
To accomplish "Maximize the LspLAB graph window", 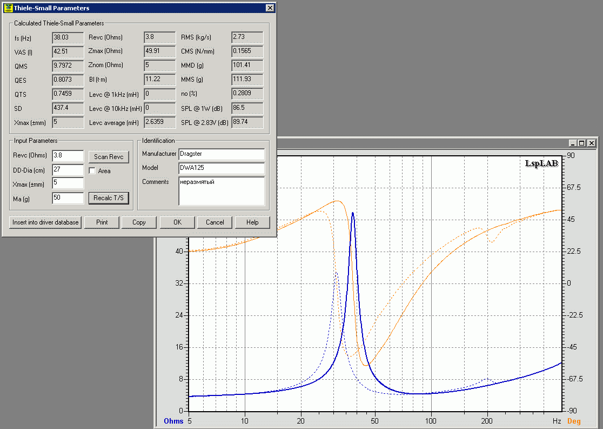I will 581,143.
